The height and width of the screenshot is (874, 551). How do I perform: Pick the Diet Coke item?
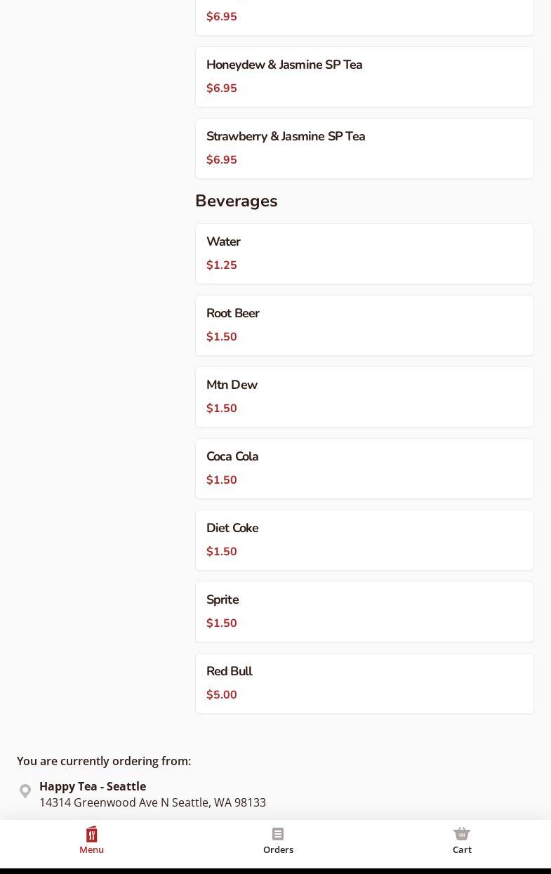point(364,540)
